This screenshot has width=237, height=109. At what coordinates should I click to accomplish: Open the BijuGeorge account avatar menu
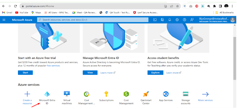click(232, 20)
